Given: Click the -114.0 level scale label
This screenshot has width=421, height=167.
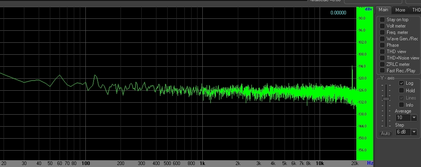Looking at the screenshot, I should click(362, 66).
